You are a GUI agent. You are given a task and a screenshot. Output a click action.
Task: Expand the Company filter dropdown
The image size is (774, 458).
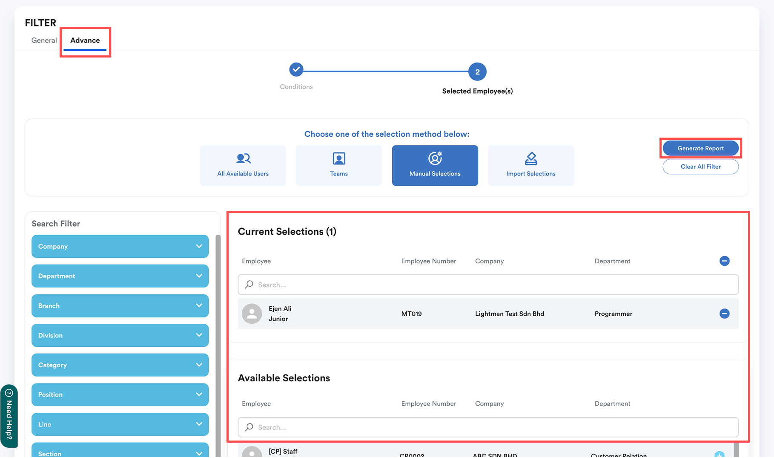click(x=120, y=246)
